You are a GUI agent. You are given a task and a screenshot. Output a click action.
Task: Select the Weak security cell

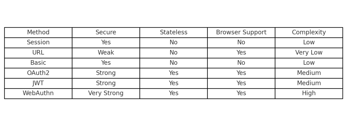(106, 53)
